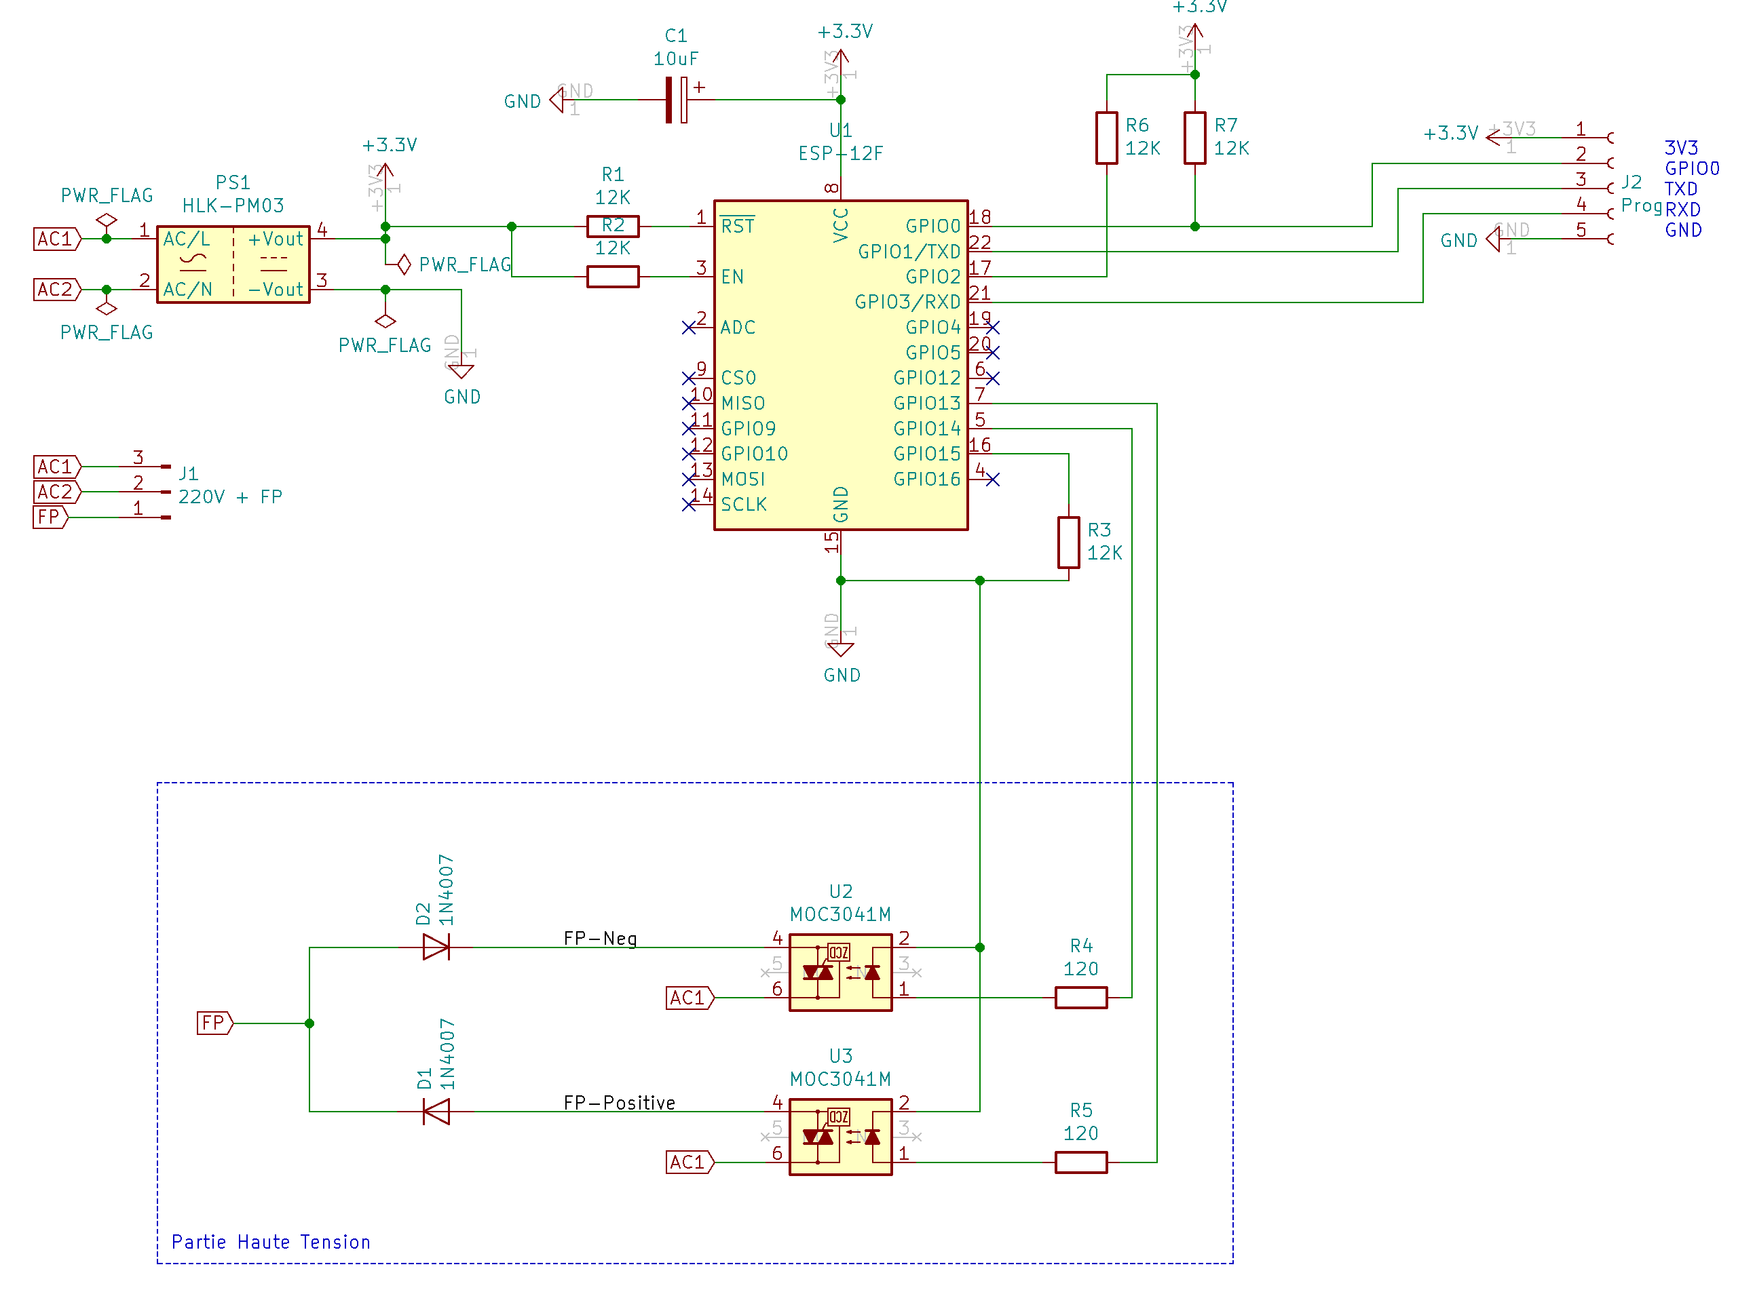Click the D2 1N4007 diode symbol
This screenshot has height=1290, width=1755.
(x=436, y=947)
